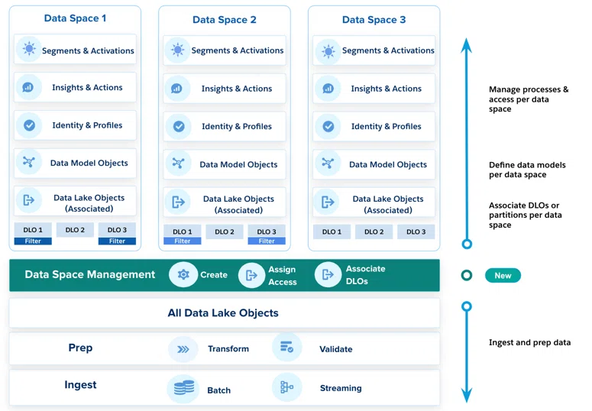The width and height of the screenshot is (592, 411).
Task: Click the Transform label
Action: 228,348
